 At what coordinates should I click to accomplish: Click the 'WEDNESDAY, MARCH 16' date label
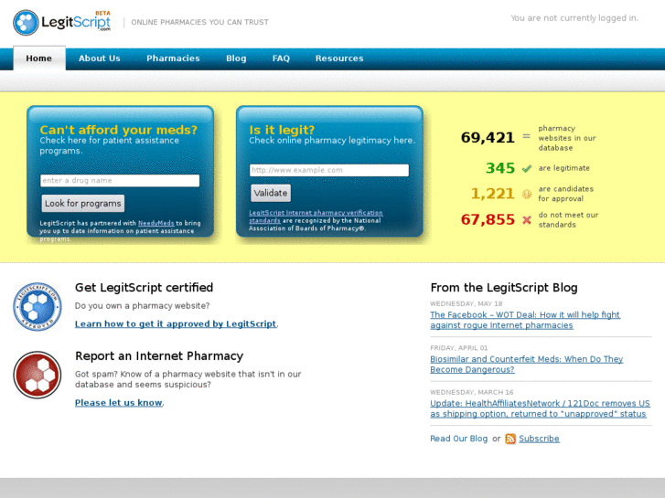(x=472, y=393)
